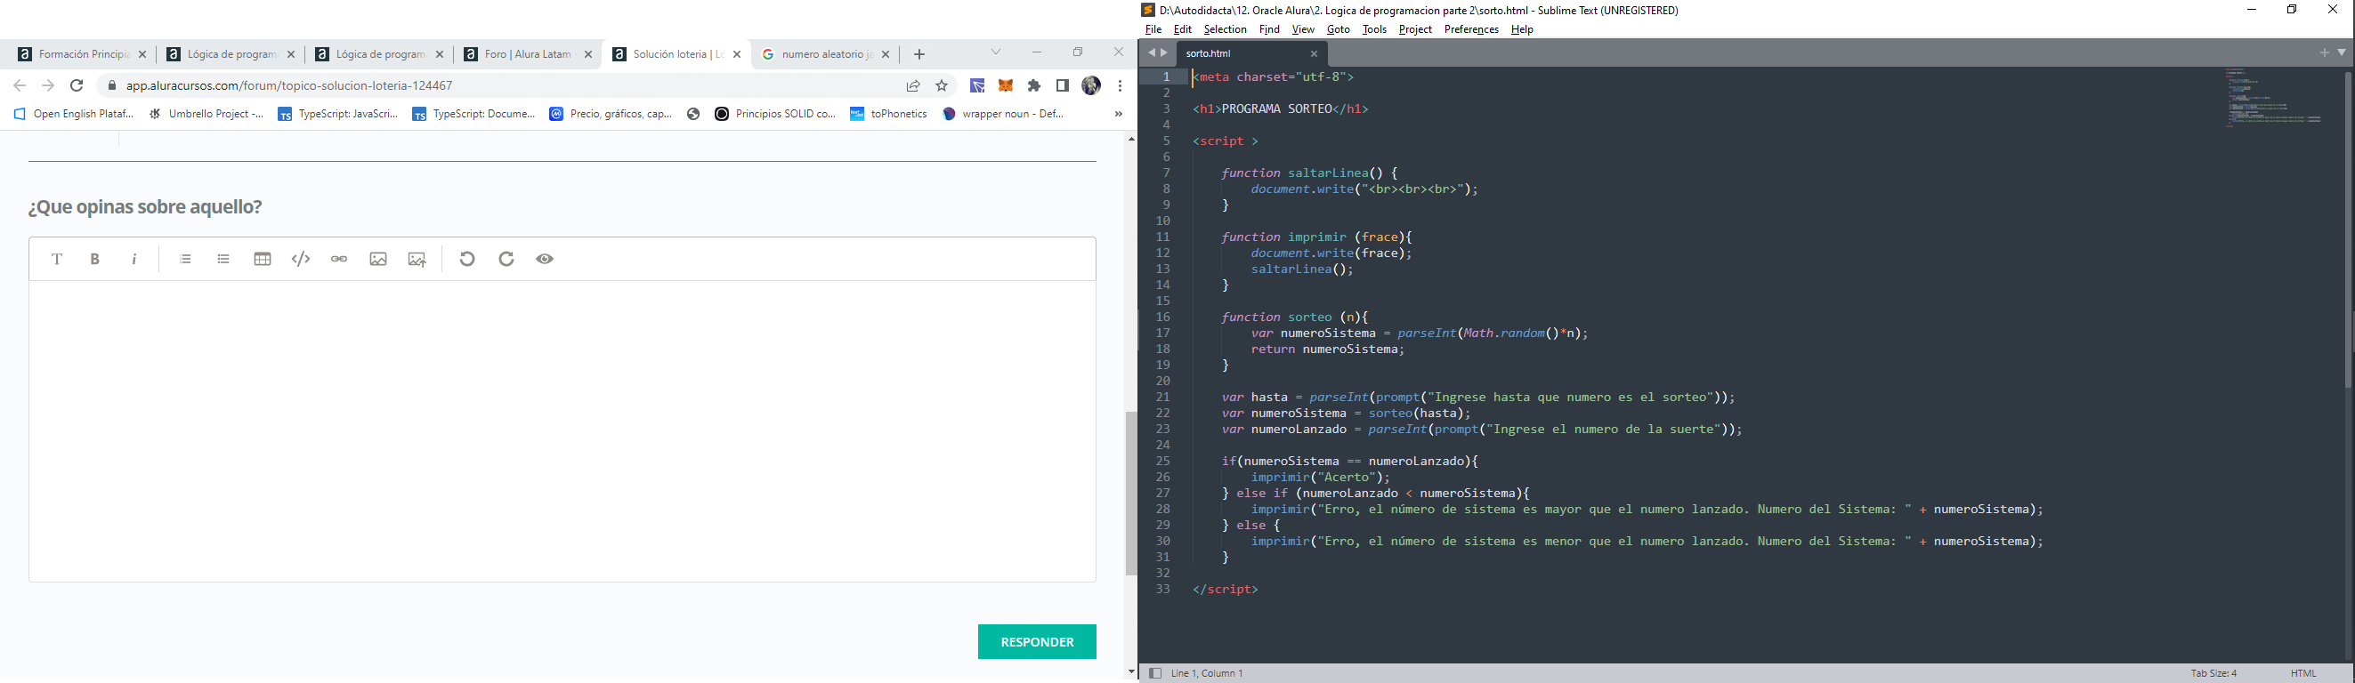Image resolution: width=2355 pixels, height=683 pixels.
Task: Select the heading text (T) tool in reply editor
Action: [x=57, y=260]
